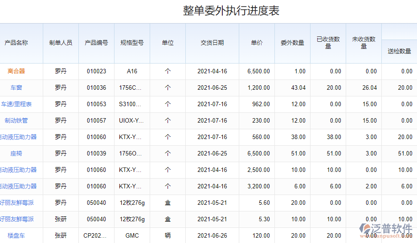Select the 产品编号 column header
This screenshot has width=417, height=243.
[x=96, y=43]
